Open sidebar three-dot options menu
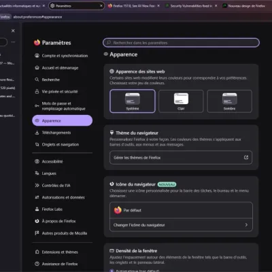 coord(14,42)
